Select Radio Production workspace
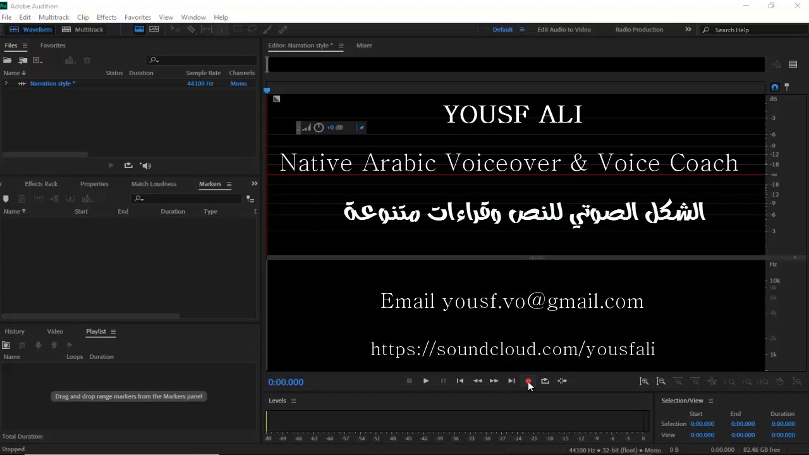Screen dimensions: 809x455 point(639,30)
